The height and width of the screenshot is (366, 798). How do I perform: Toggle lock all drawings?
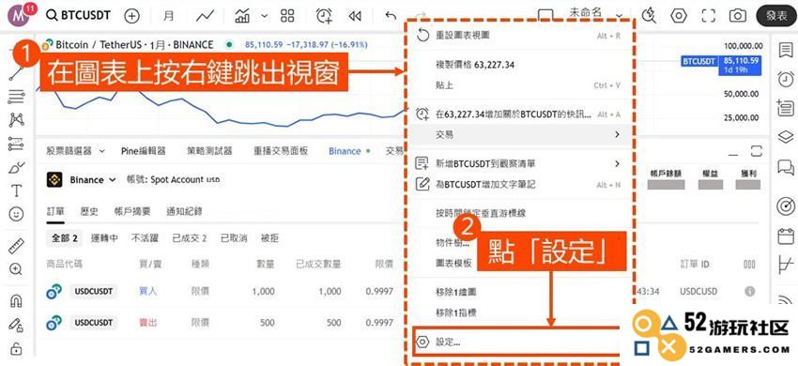tap(16, 349)
